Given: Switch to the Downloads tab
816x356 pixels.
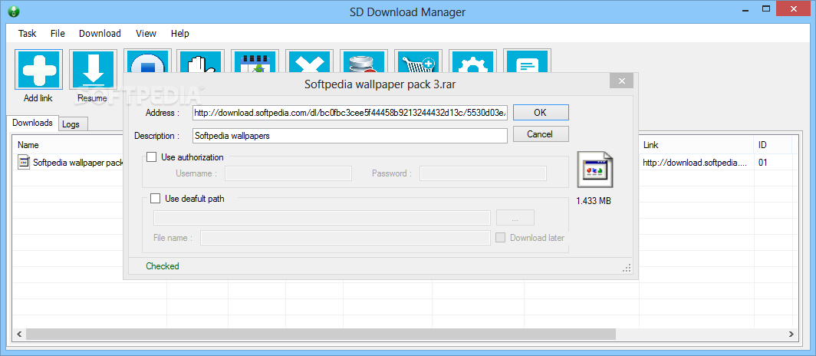Looking at the screenshot, I should 32,123.
